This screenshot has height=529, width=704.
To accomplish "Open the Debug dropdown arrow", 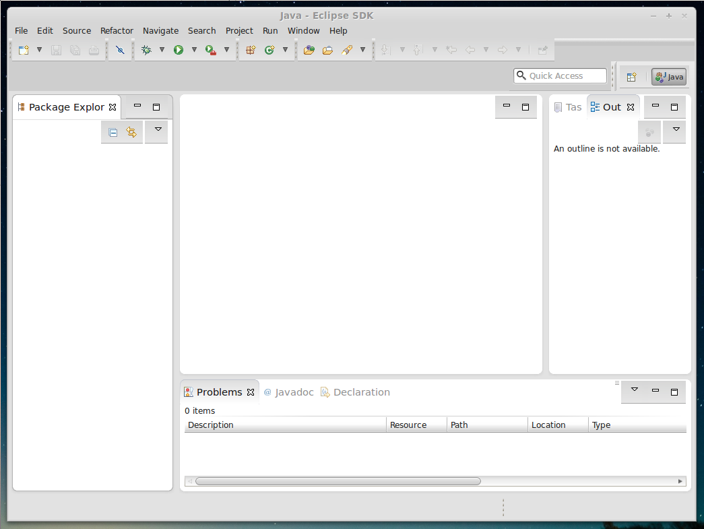I will click(x=162, y=50).
